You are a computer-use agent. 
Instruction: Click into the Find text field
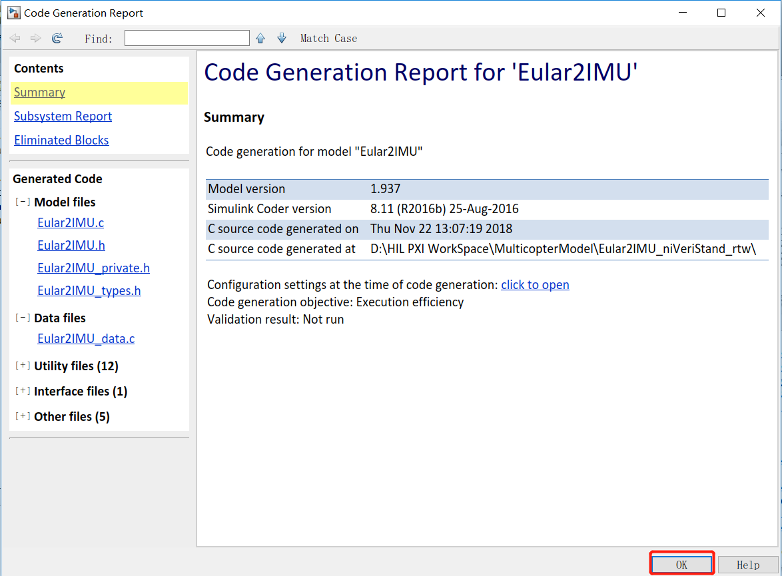pyautogui.click(x=187, y=38)
